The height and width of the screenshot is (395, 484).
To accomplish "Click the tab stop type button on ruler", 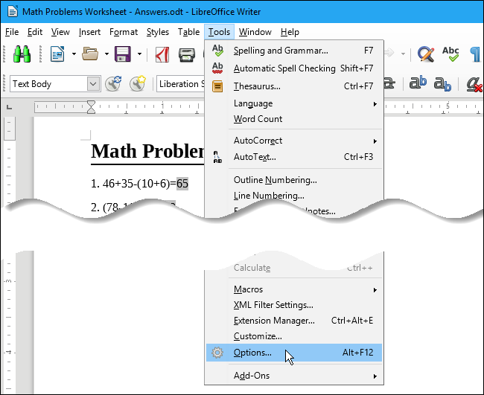I will (9, 107).
